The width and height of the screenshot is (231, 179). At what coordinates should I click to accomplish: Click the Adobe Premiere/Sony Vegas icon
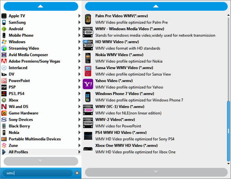[x=4, y=61]
